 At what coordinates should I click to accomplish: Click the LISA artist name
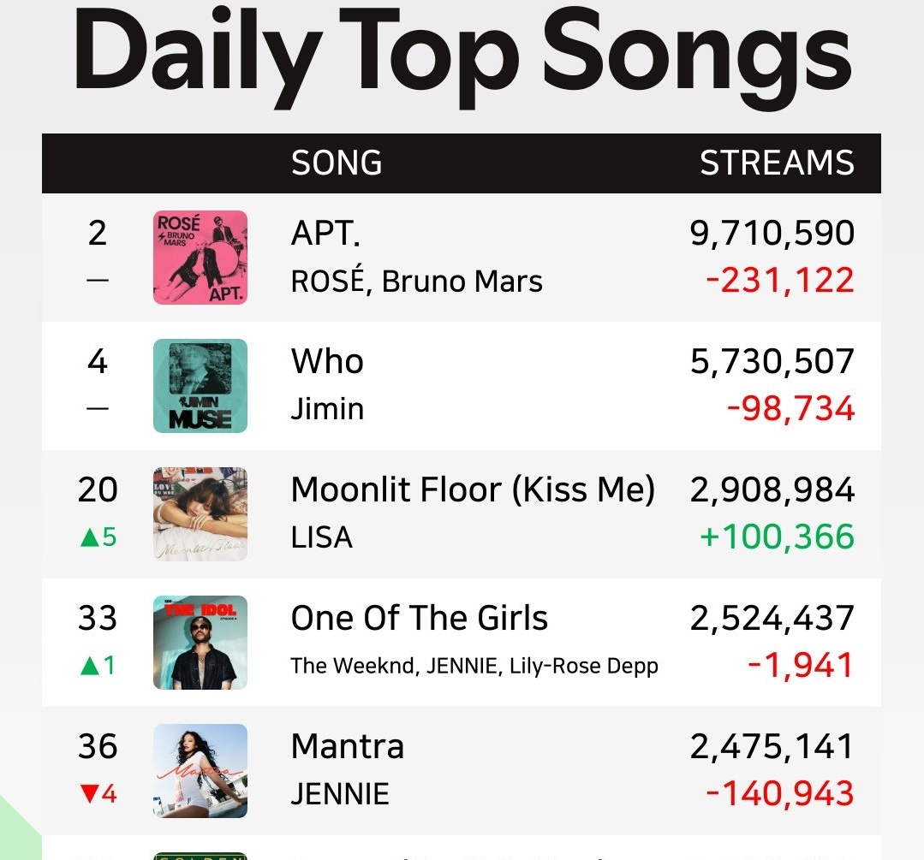322,537
